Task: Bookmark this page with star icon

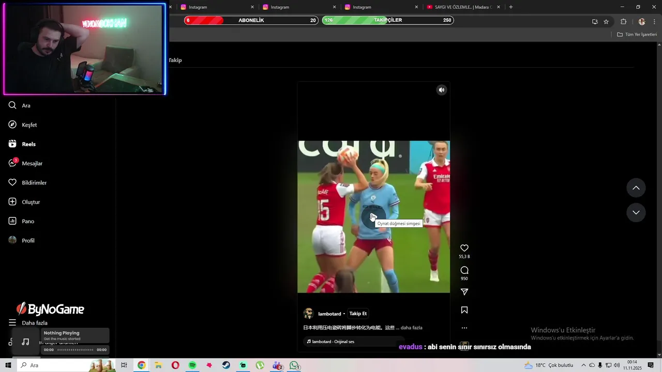Action: pyautogui.click(x=606, y=22)
